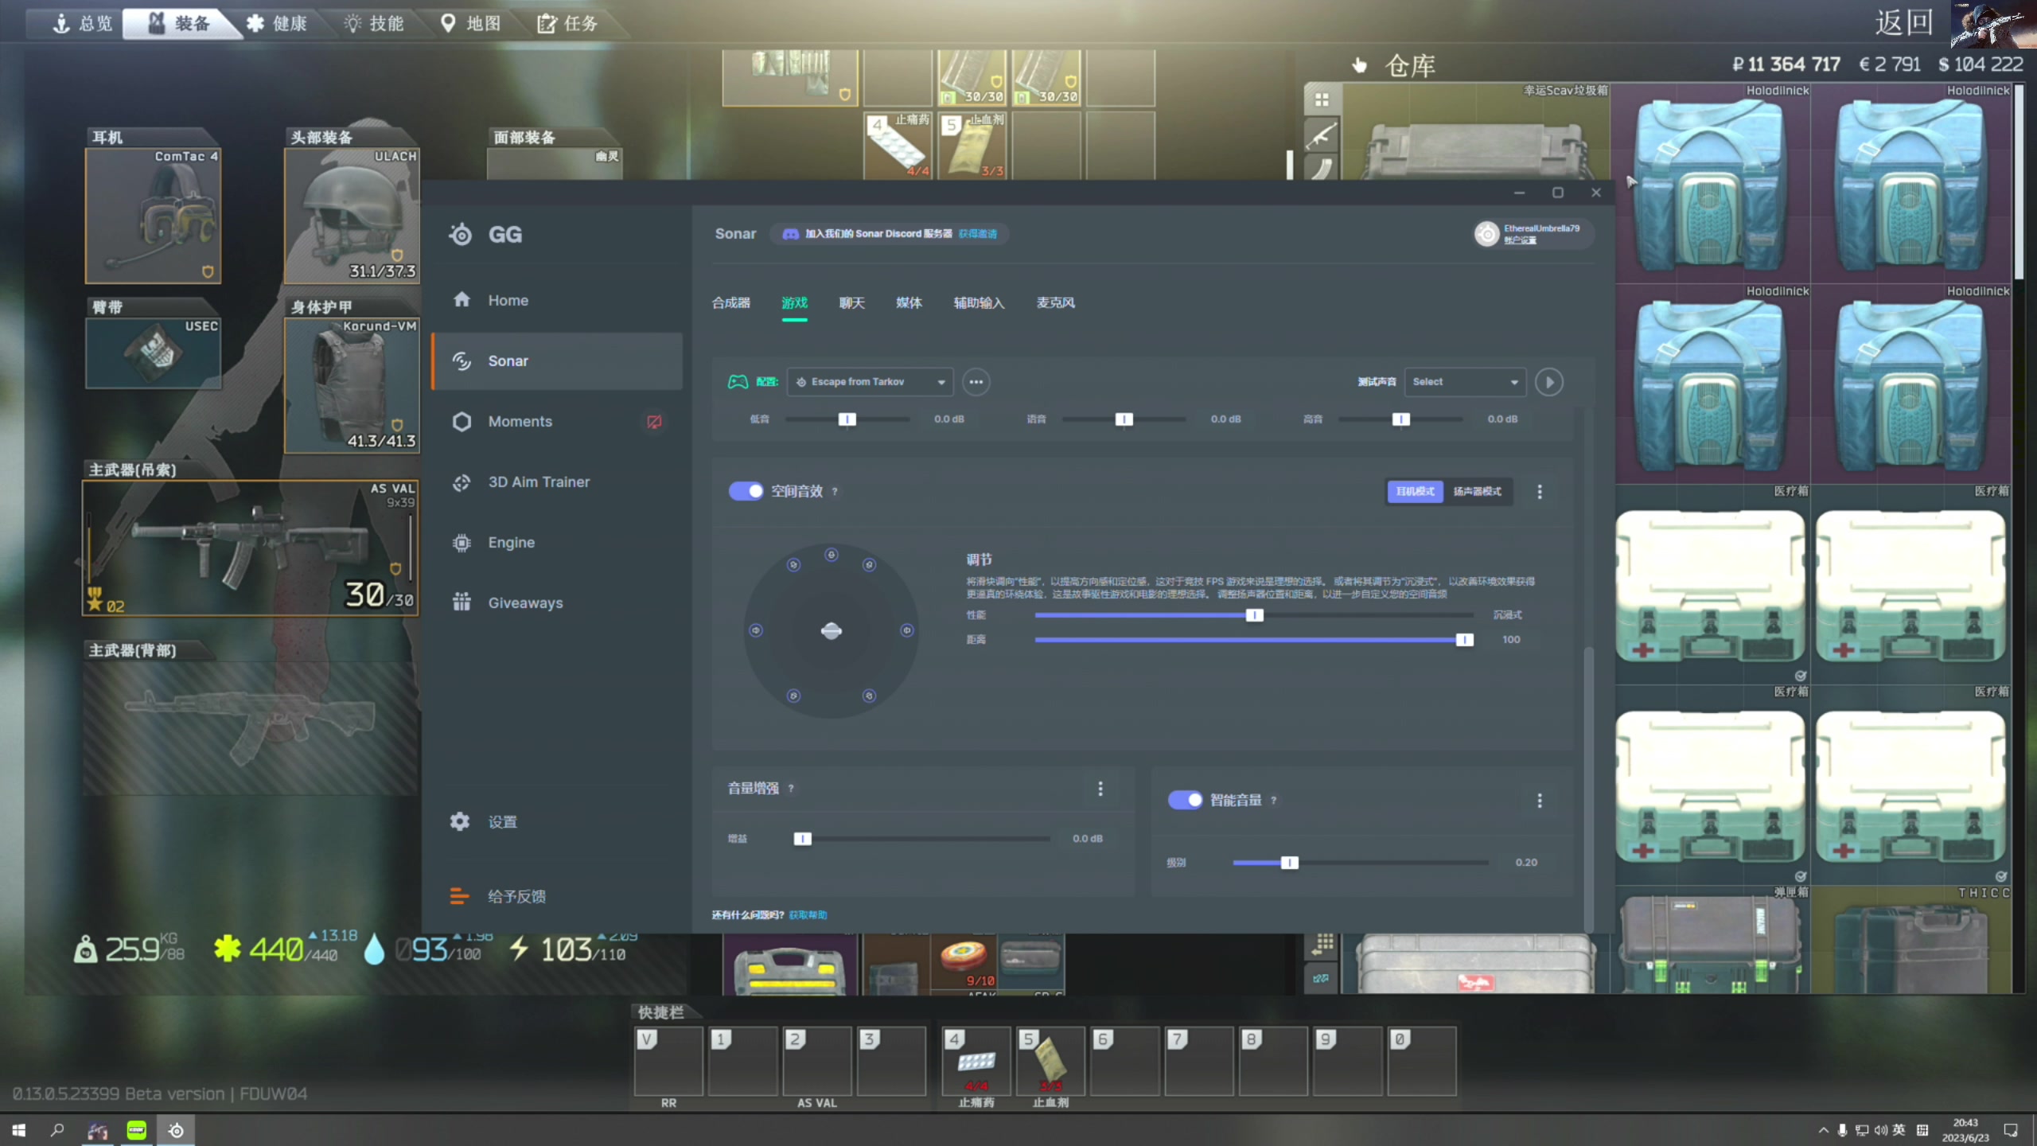The height and width of the screenshot is (1146, 2037).
Task: Click the volume icon in system tray
Action: tap(1880, 1130)
